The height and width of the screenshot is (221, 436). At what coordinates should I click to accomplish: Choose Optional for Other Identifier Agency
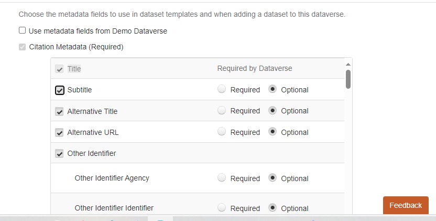(x=272, y=178)
